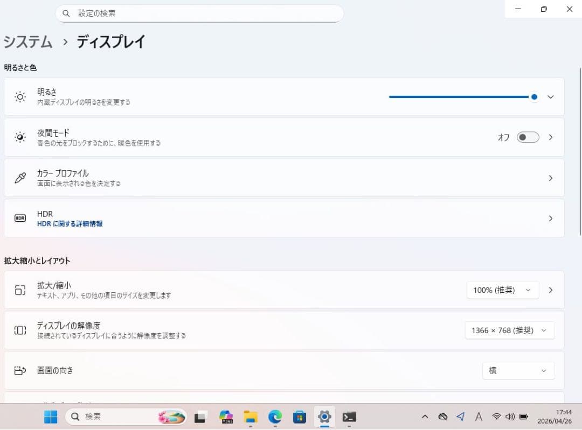Open the 画面の向き orientation dropdown
The image size is (582, 430).
click(518, 371)
